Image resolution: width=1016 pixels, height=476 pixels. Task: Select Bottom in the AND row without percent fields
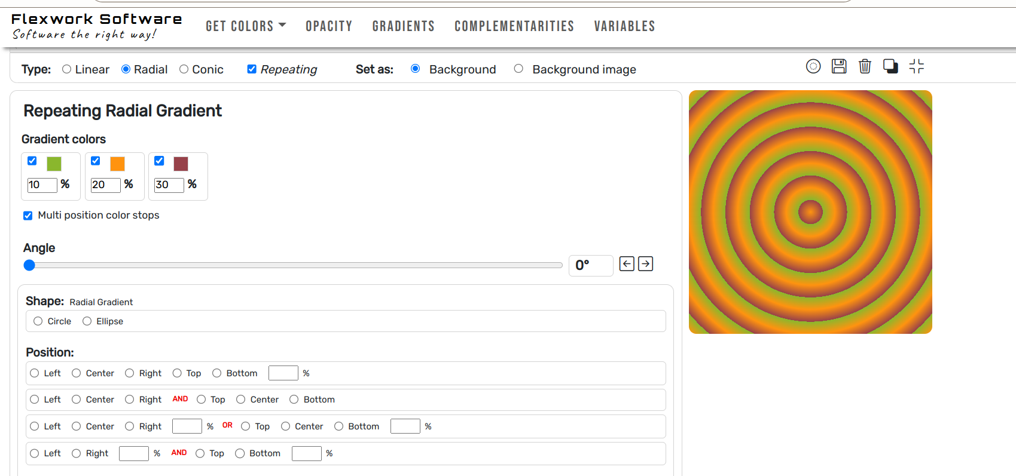(294, 400)
